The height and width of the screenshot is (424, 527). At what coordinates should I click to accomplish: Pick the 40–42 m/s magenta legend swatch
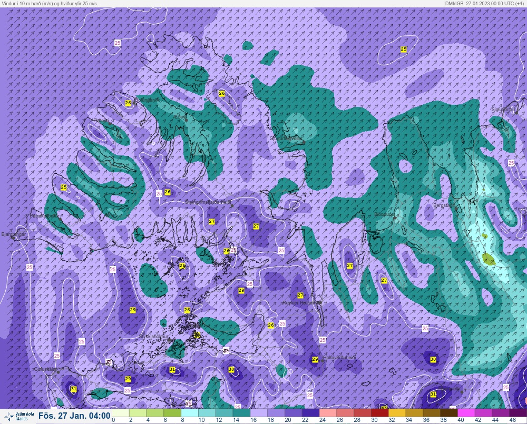[466, 412]
